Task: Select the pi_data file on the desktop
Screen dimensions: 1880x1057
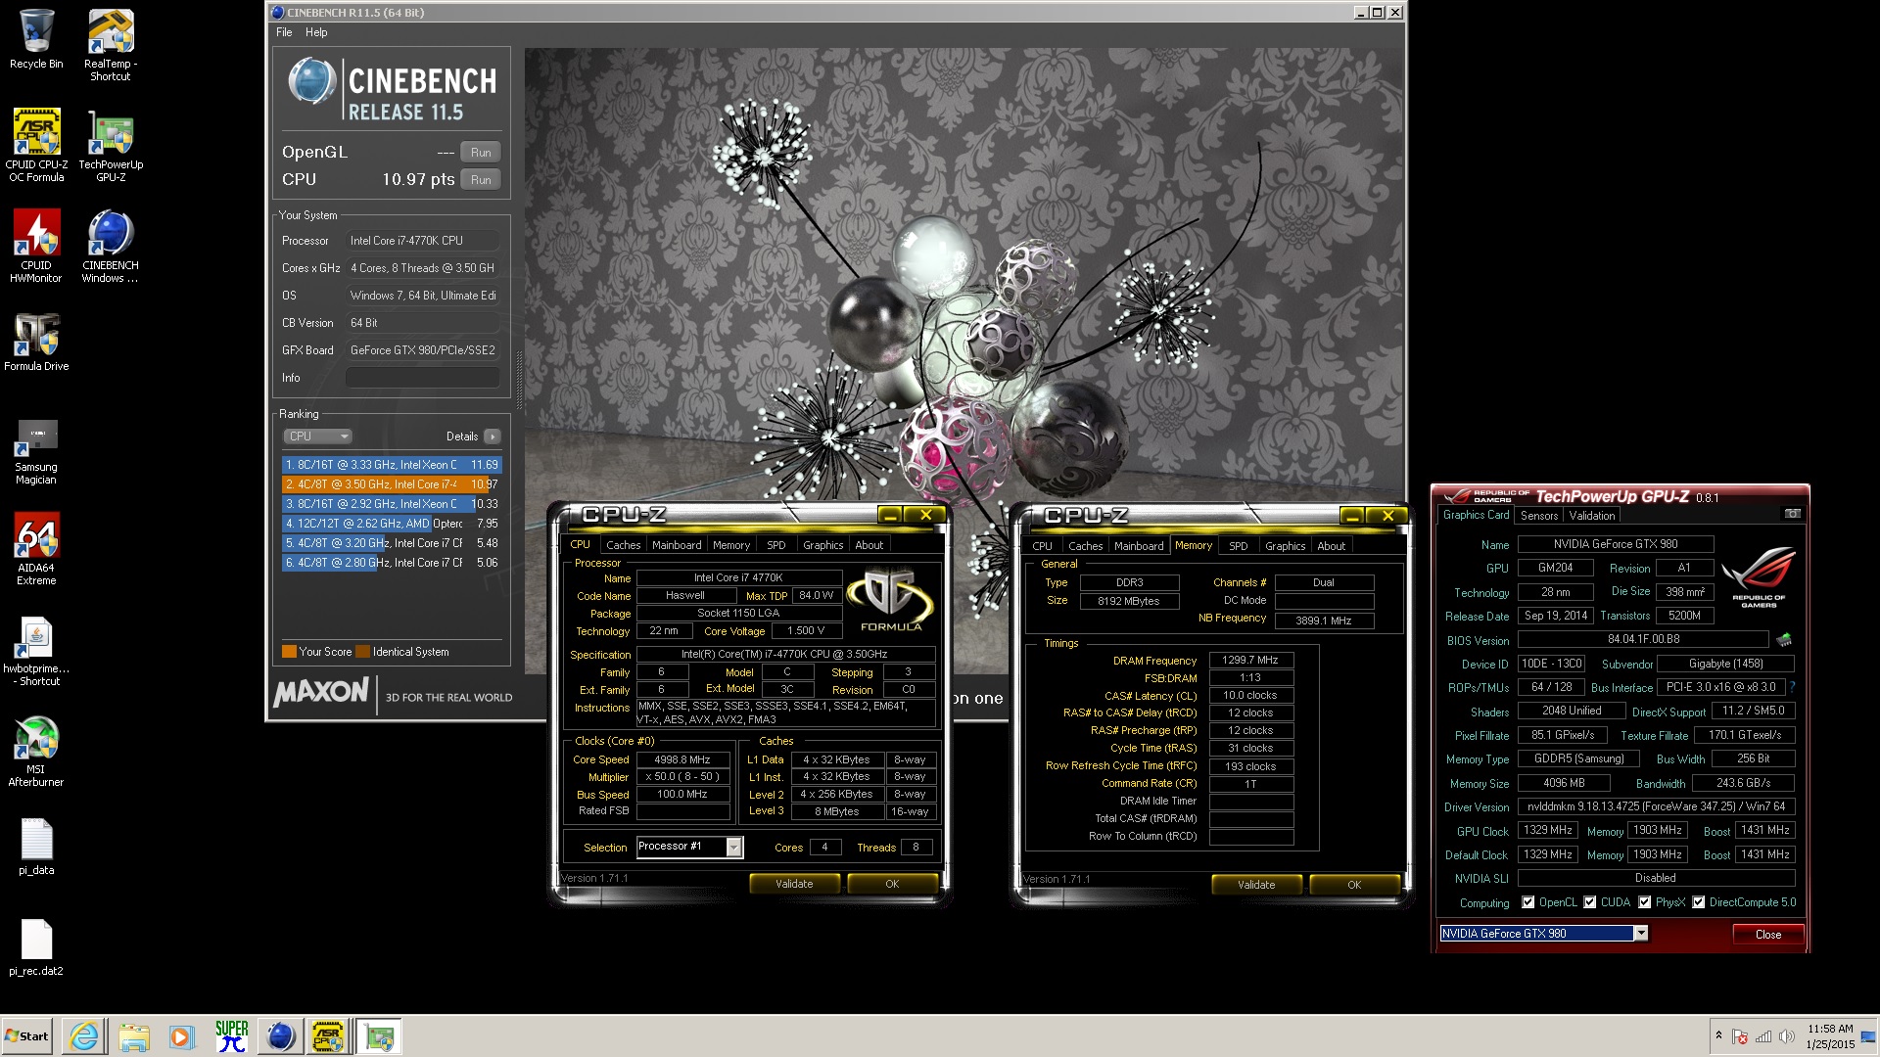Action: (36, 846)
